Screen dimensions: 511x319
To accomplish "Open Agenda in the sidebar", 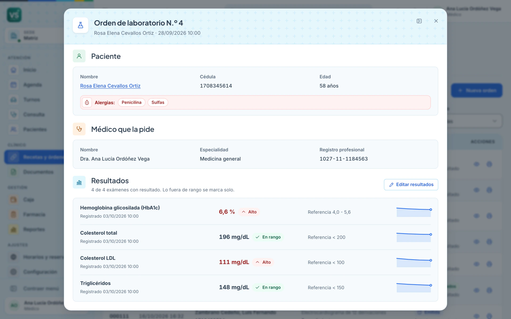I will [34, 85].
